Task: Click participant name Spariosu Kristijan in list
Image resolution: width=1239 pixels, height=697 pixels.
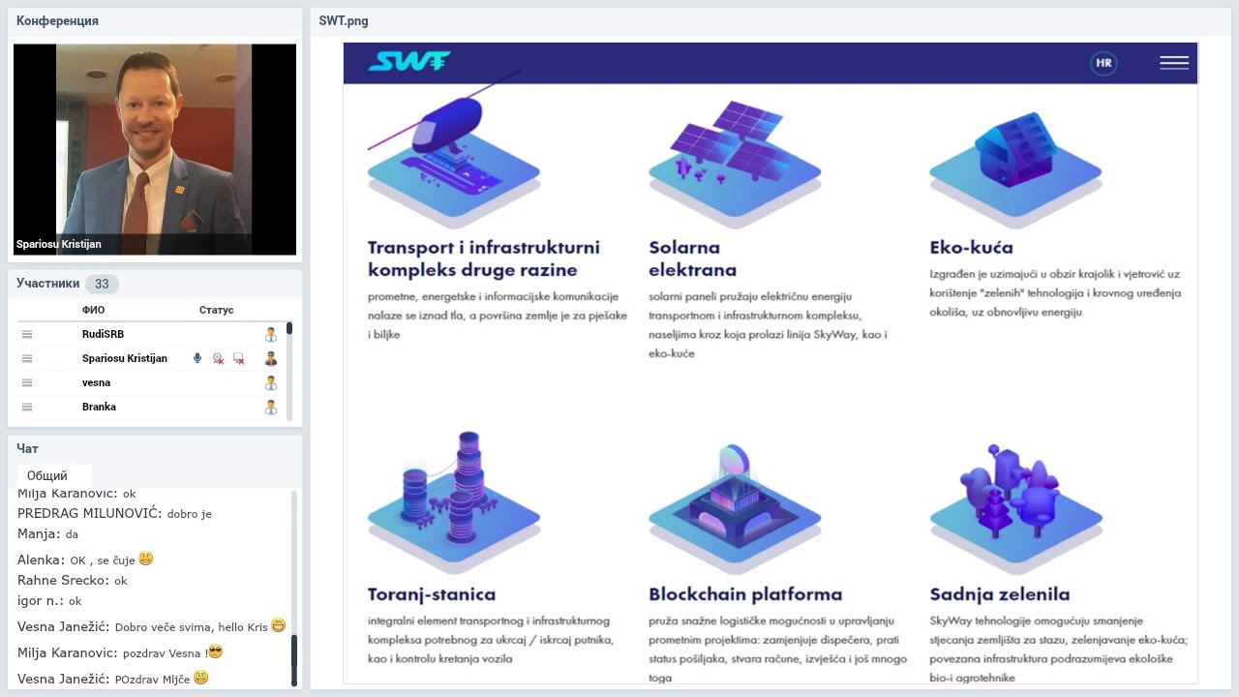Action: (124, 358)
